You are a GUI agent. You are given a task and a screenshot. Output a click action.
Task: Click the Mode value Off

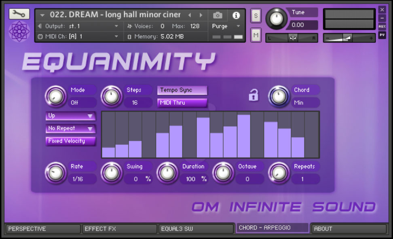pyautogui.click(x=82, y=103)
